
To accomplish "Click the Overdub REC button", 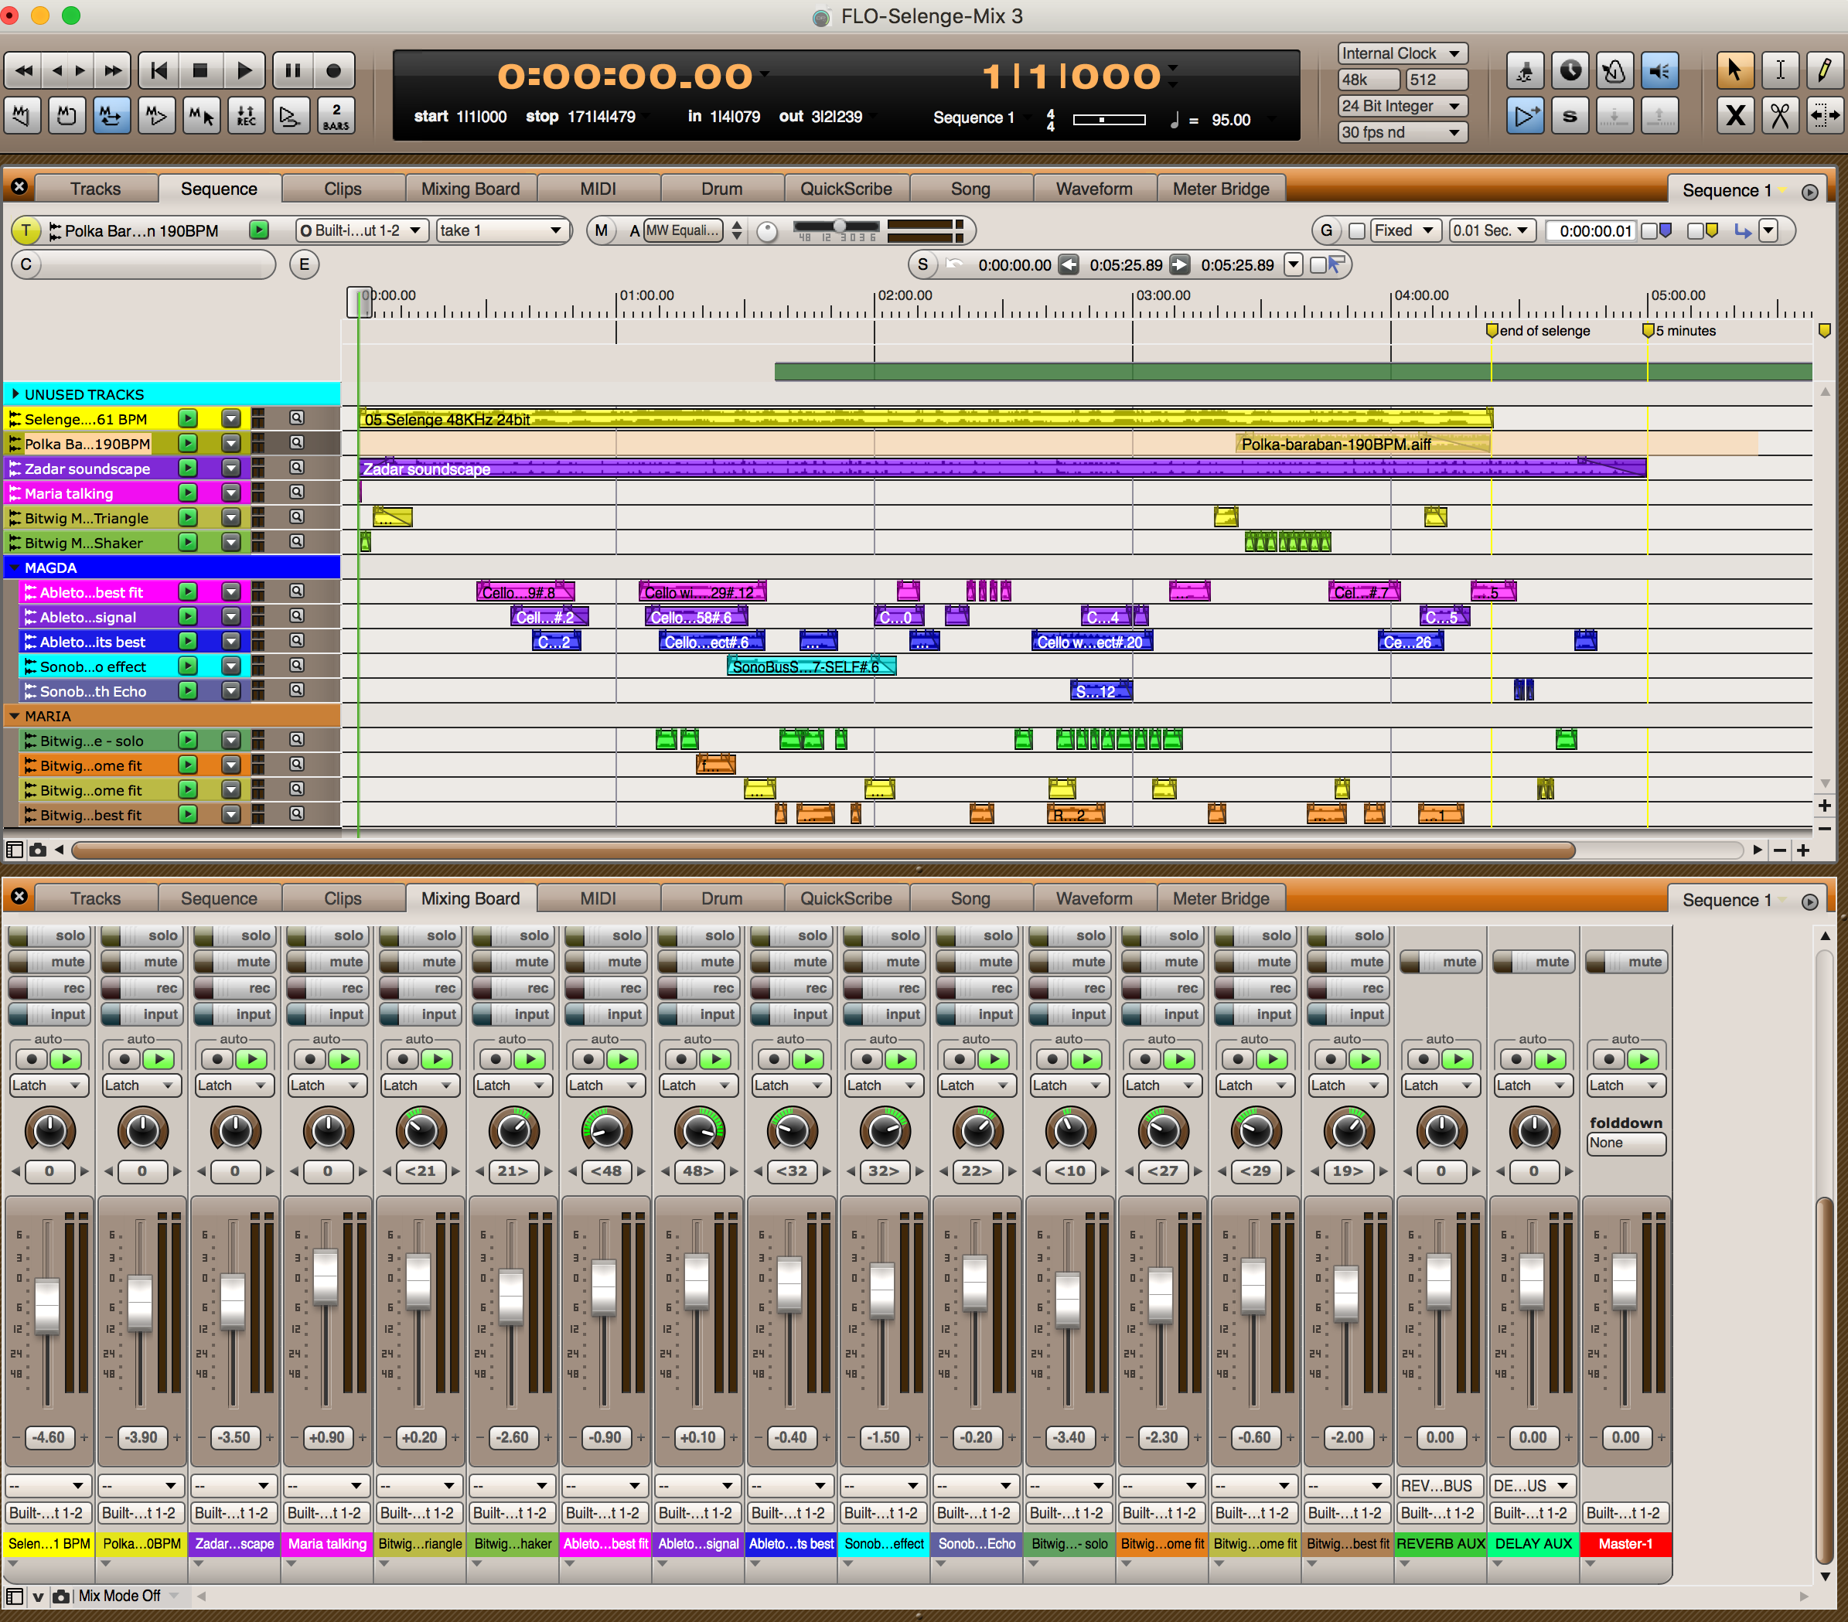I will pos(245,116).
